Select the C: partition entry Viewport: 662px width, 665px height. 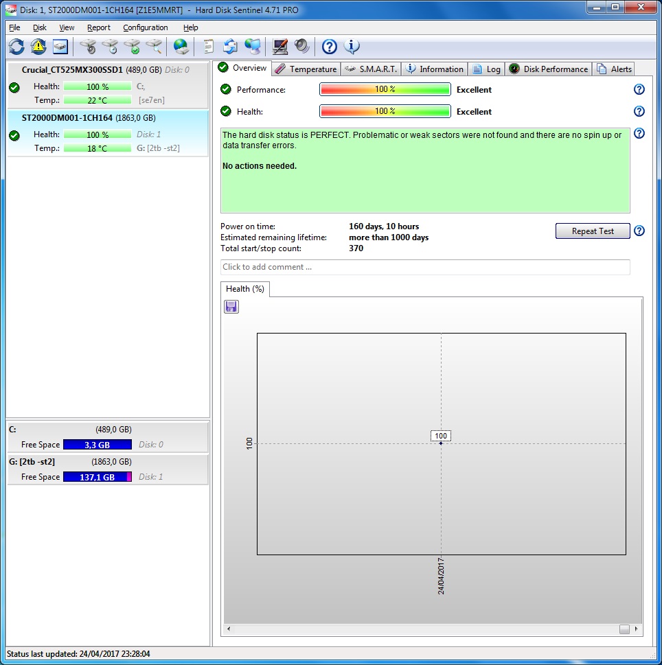tap(108, 437)
